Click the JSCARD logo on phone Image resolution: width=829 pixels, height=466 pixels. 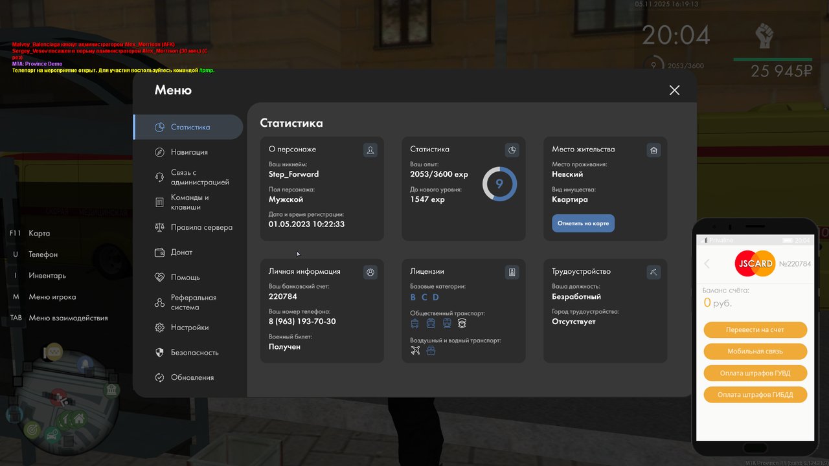pyautogui.click(x=755, y=263)
